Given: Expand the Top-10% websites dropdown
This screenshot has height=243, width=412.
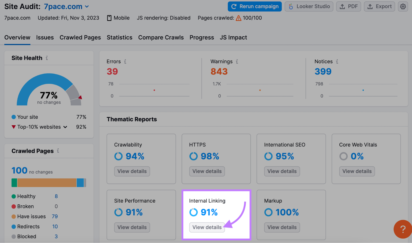Looking at the screenshot, I should tap(65, 127).
